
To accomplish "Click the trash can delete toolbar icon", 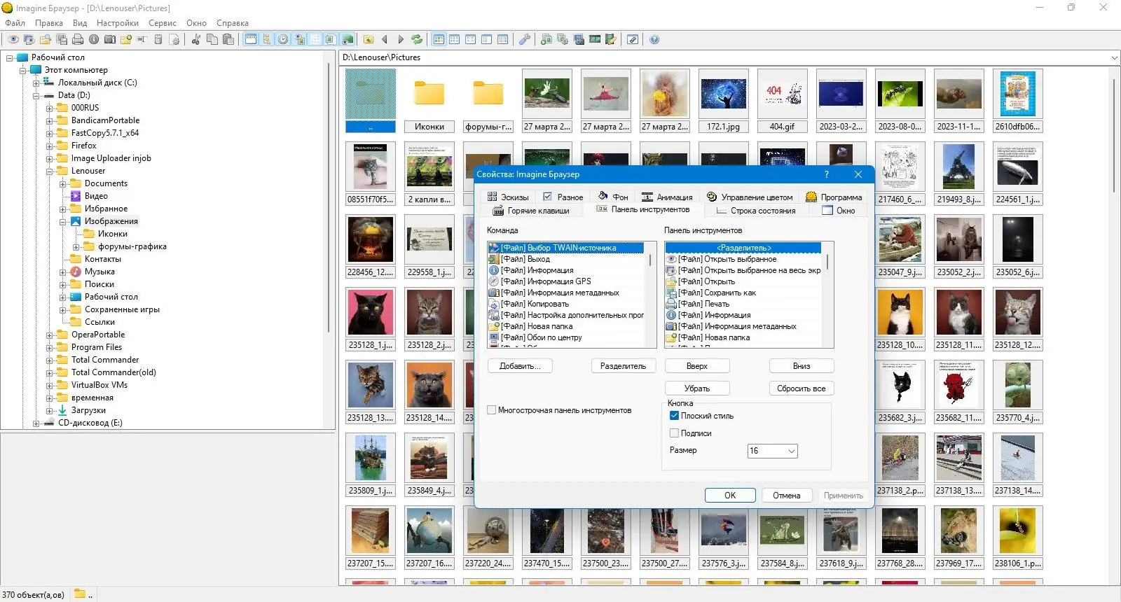I will (158, 40).
